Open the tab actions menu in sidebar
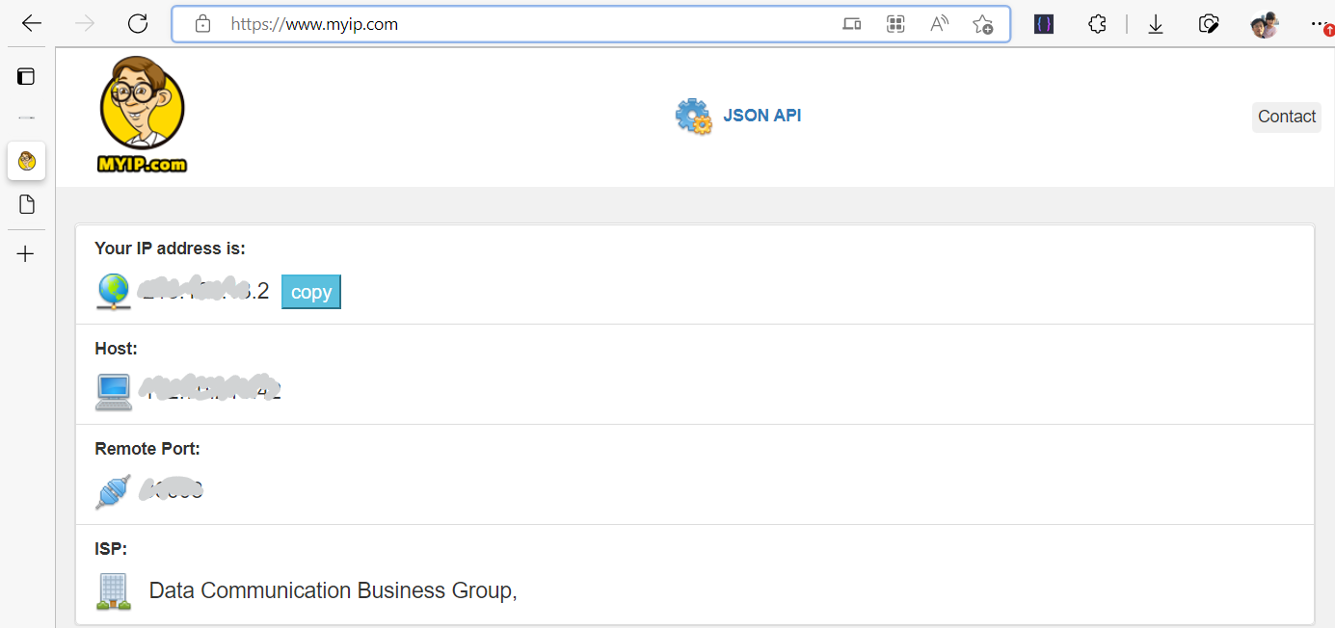1335x628 pixels. [26, 77]
